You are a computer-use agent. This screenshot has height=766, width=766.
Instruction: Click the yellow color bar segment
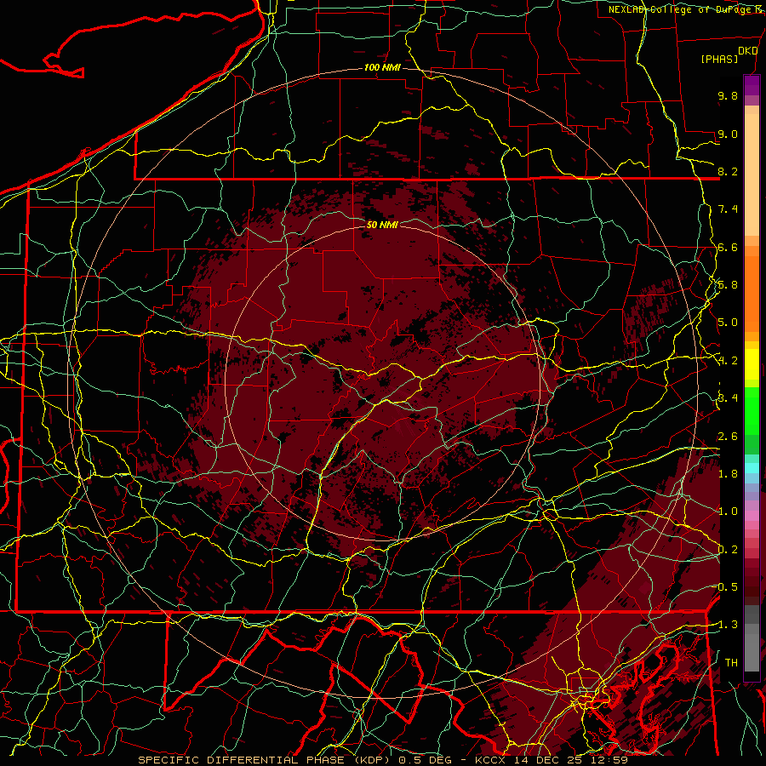click(752, 364)
